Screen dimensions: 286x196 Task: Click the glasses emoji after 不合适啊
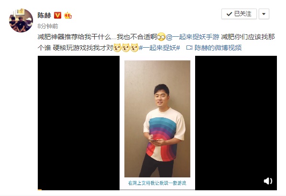161,37
